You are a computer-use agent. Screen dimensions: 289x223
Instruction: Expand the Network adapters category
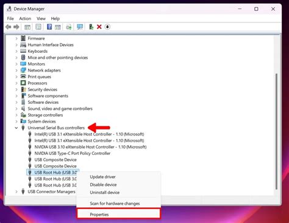coord(16,70)
